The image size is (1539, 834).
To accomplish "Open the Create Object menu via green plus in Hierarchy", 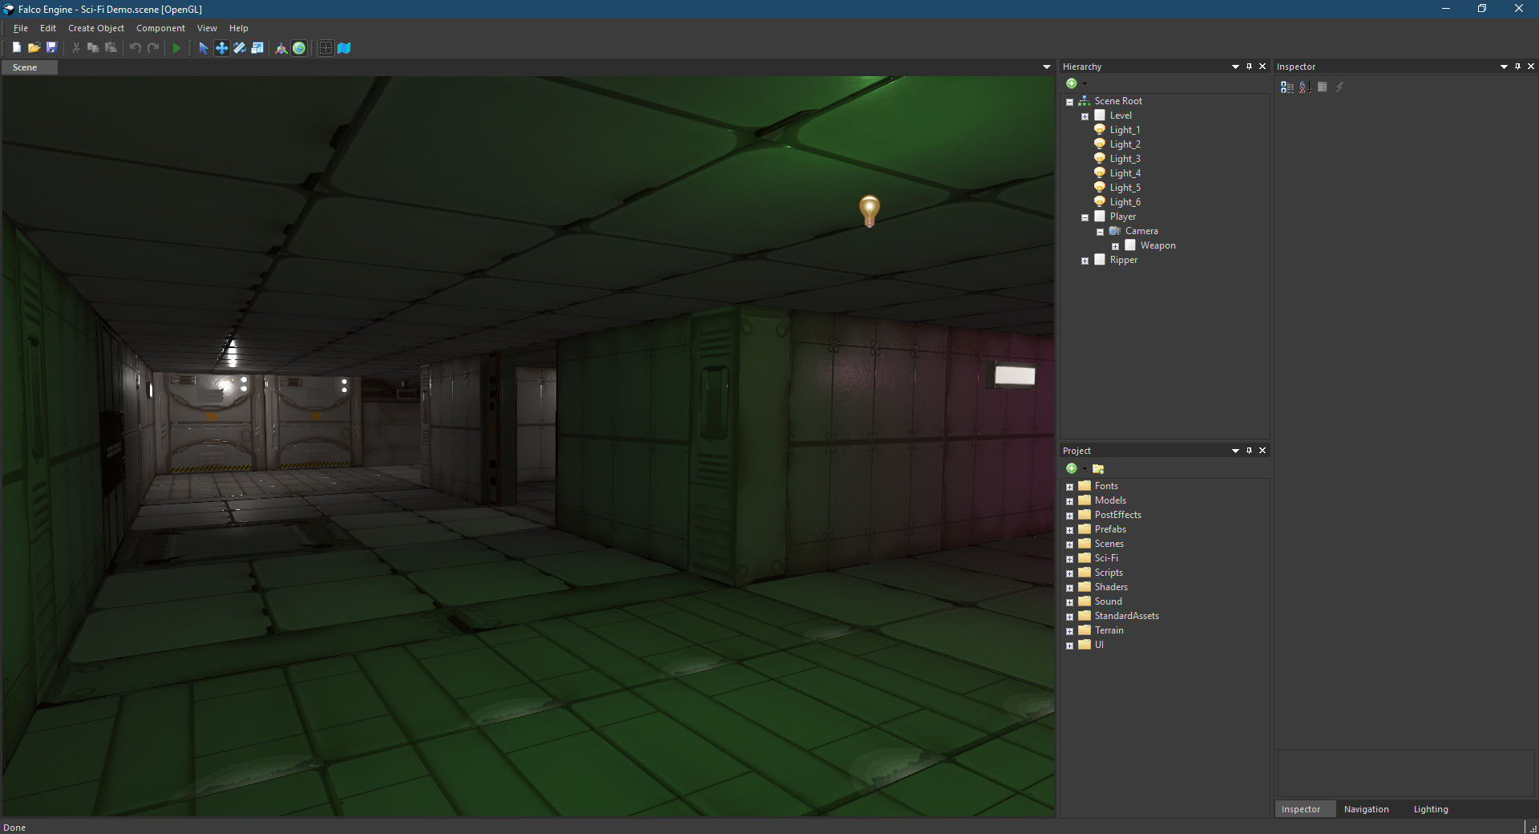I will click(x=1072, y=83).
